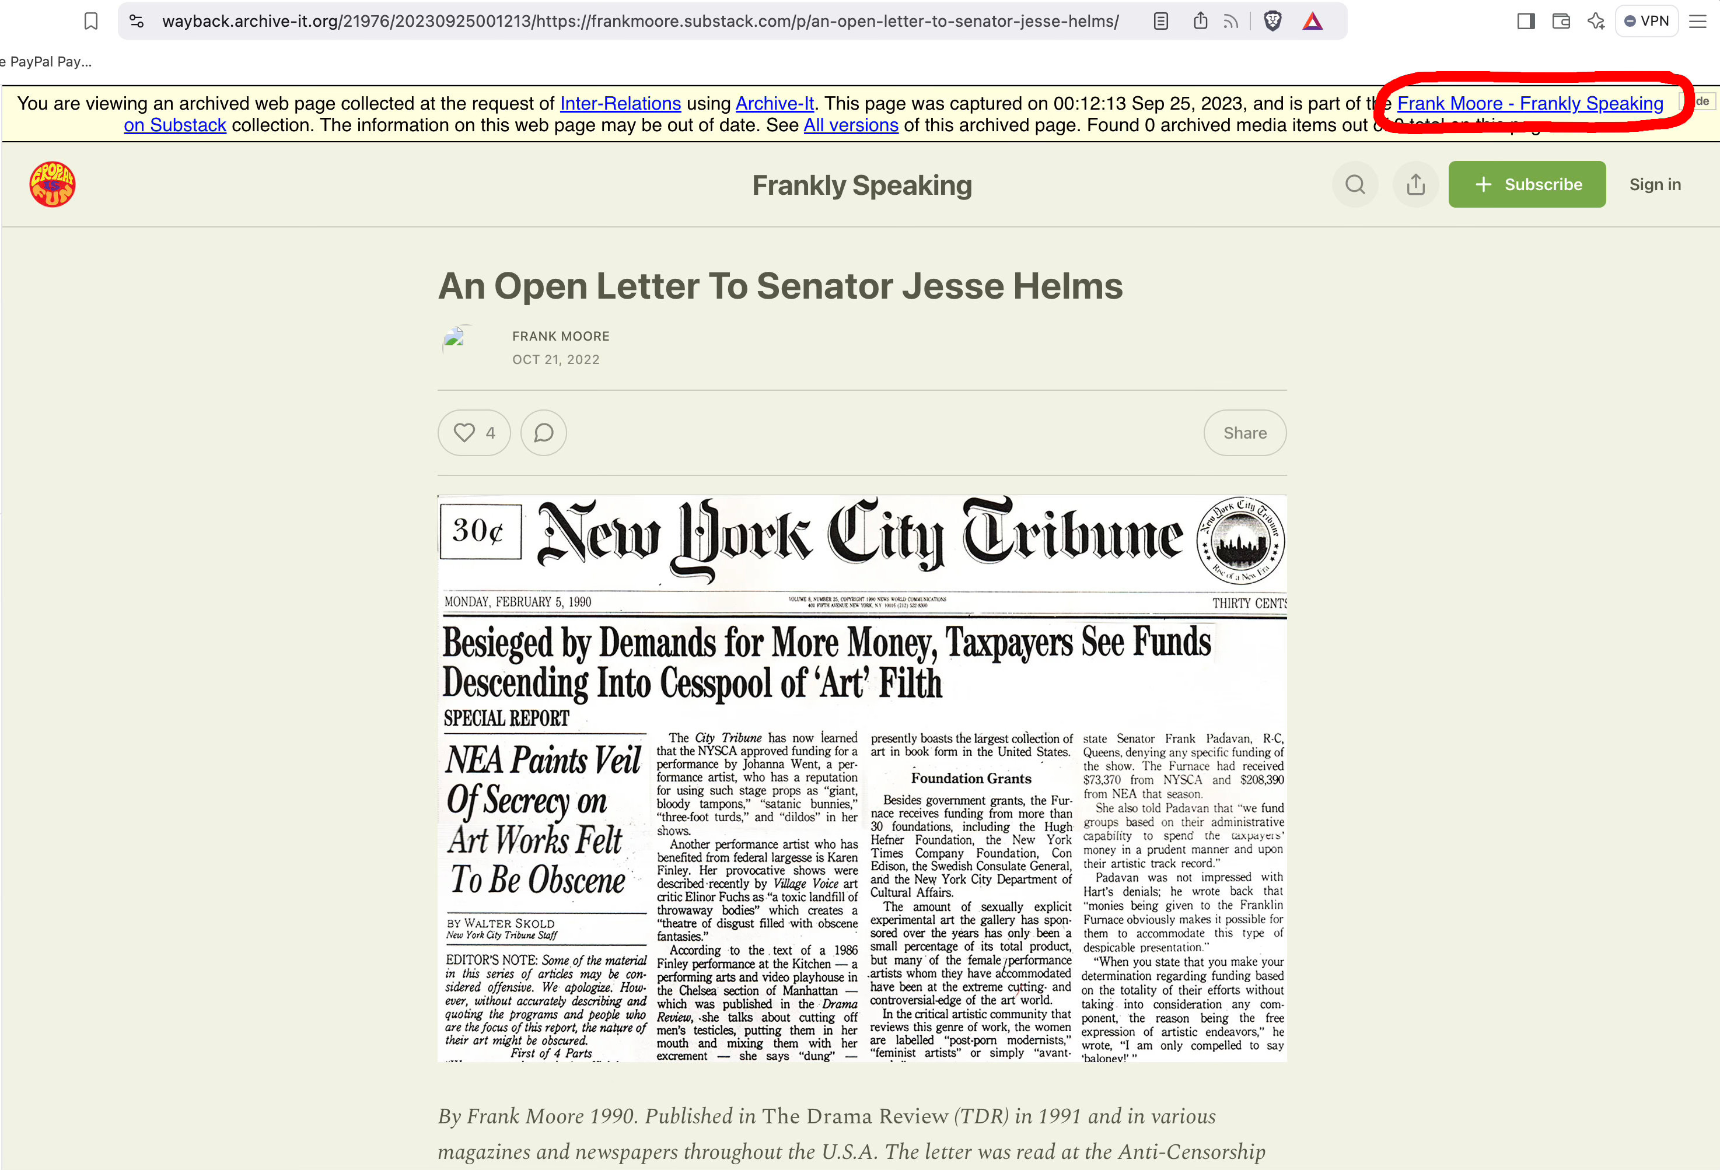Viewport: 1720px width, 1170px height.
Task: Open the Brave Shields lion icon
Action: (x=1272, y=22)
